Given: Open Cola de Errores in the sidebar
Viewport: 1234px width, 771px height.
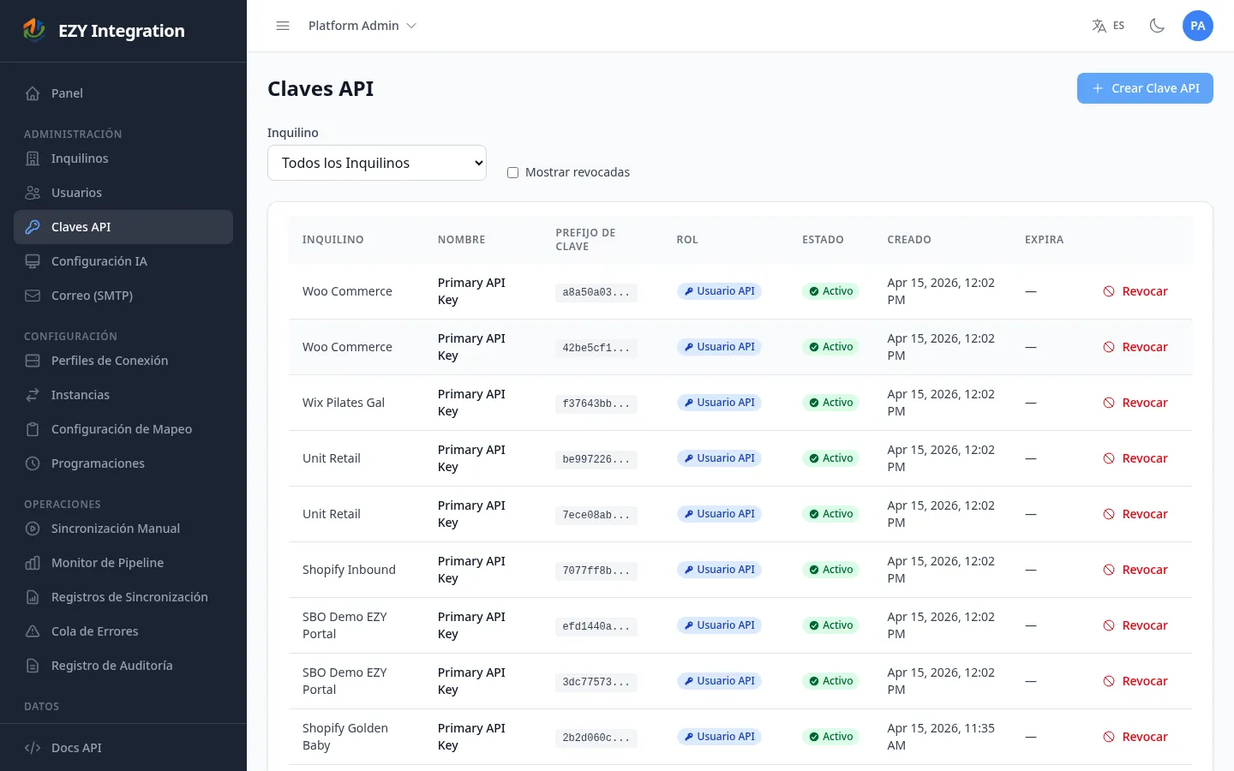Looking at the screenshot, I should point(123,631).
